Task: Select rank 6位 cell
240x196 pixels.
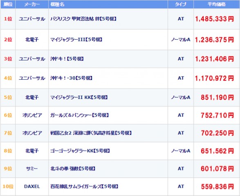Action: [8, 115]
